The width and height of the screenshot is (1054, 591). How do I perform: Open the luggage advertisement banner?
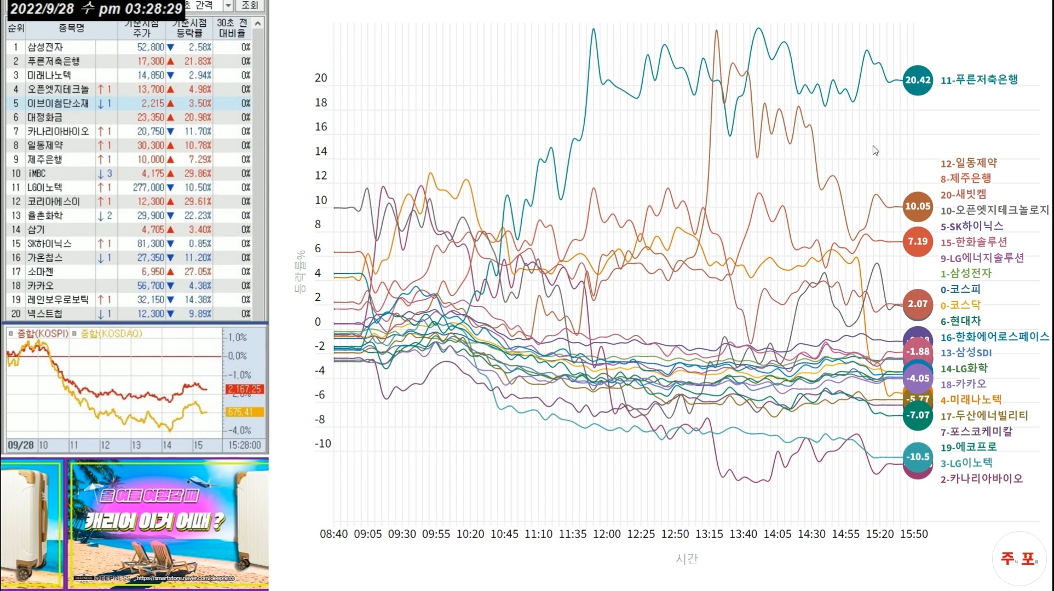coord(135,524)
